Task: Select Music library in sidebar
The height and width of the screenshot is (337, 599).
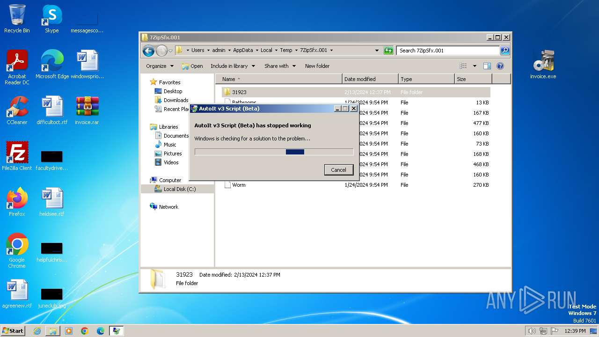Action: click(x=166, y=145)
